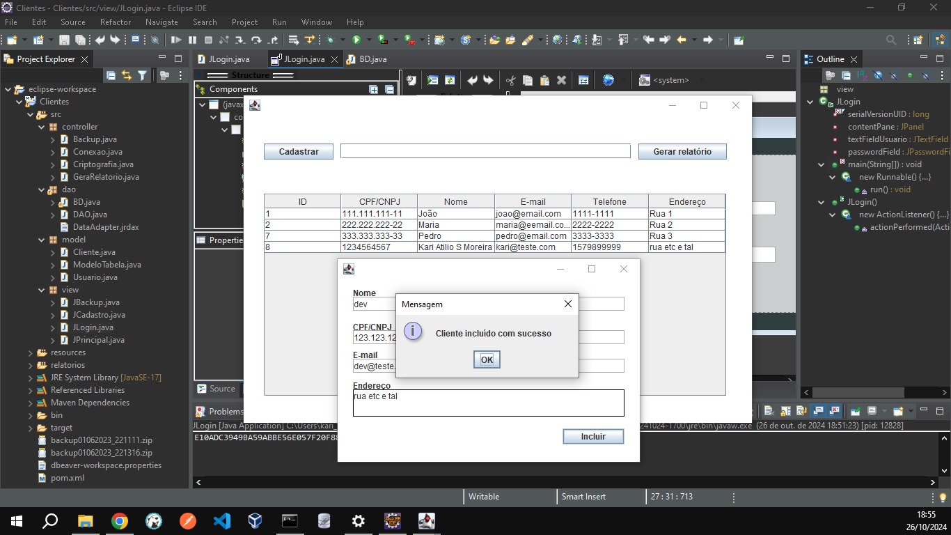Viewport: 951px width, 535px height.
Task: Click the Search magnifier icon in toolbar
Action: tap(891, 40)
